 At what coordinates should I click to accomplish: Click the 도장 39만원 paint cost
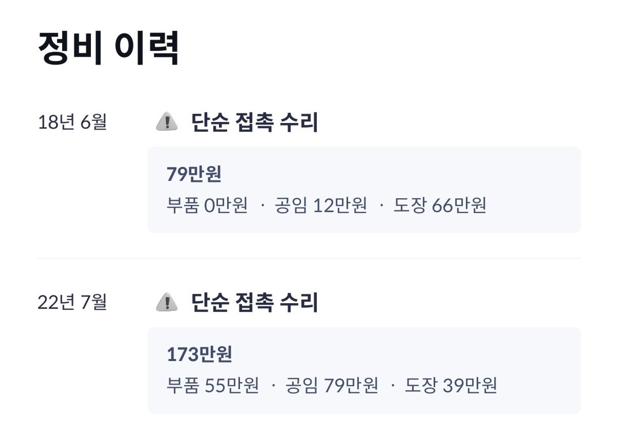[451, 385]
